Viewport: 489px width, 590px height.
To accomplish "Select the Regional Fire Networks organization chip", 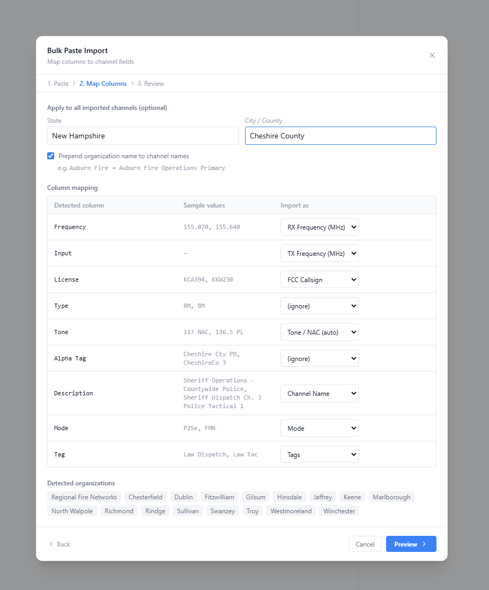I will pos(83,497).
